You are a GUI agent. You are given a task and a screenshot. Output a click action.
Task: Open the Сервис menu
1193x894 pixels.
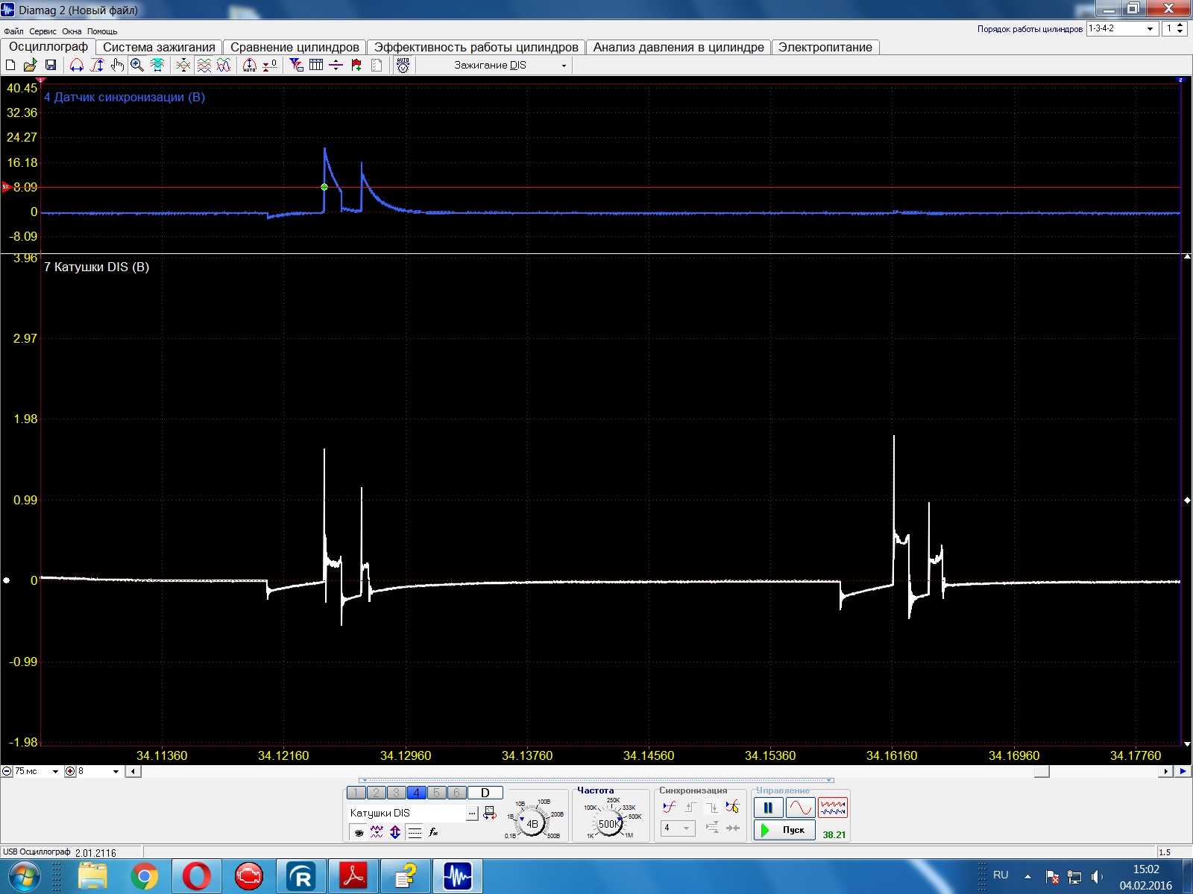coord(43,31)
